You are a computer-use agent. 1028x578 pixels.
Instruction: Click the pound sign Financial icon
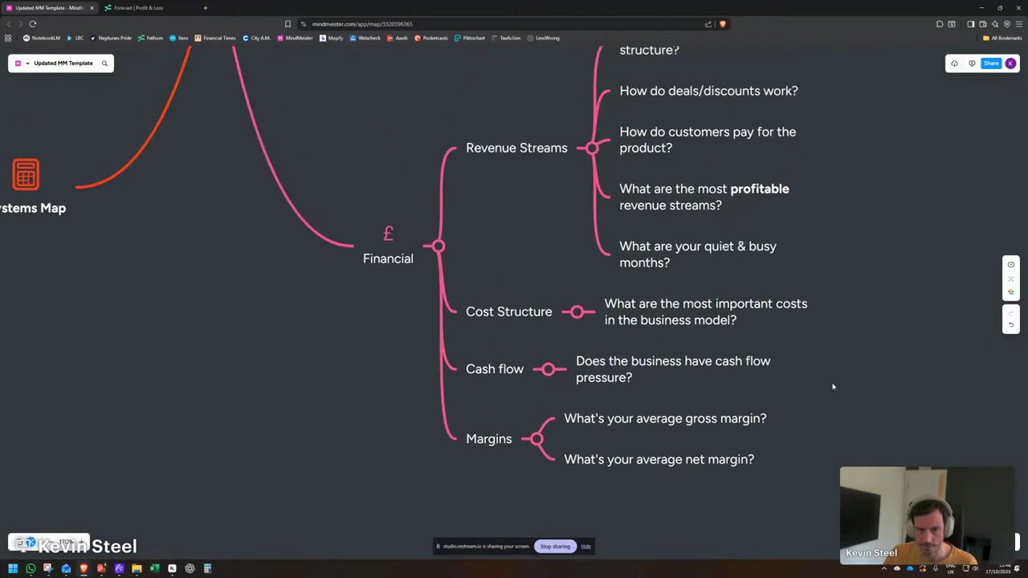click(388, 234)
